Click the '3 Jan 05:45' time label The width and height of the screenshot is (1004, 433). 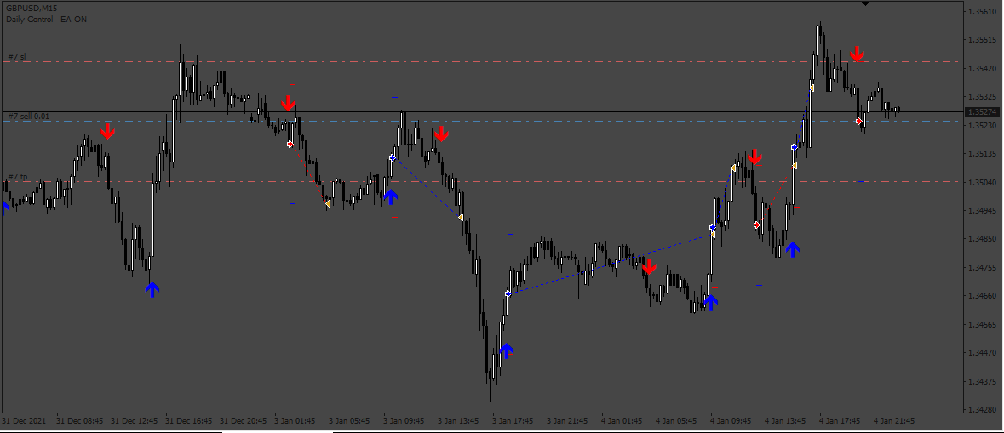tap(350, 421)
